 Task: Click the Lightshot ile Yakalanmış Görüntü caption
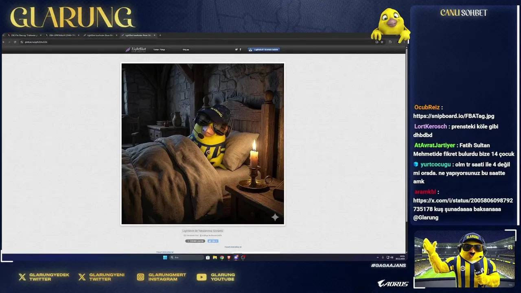[203, 231]
